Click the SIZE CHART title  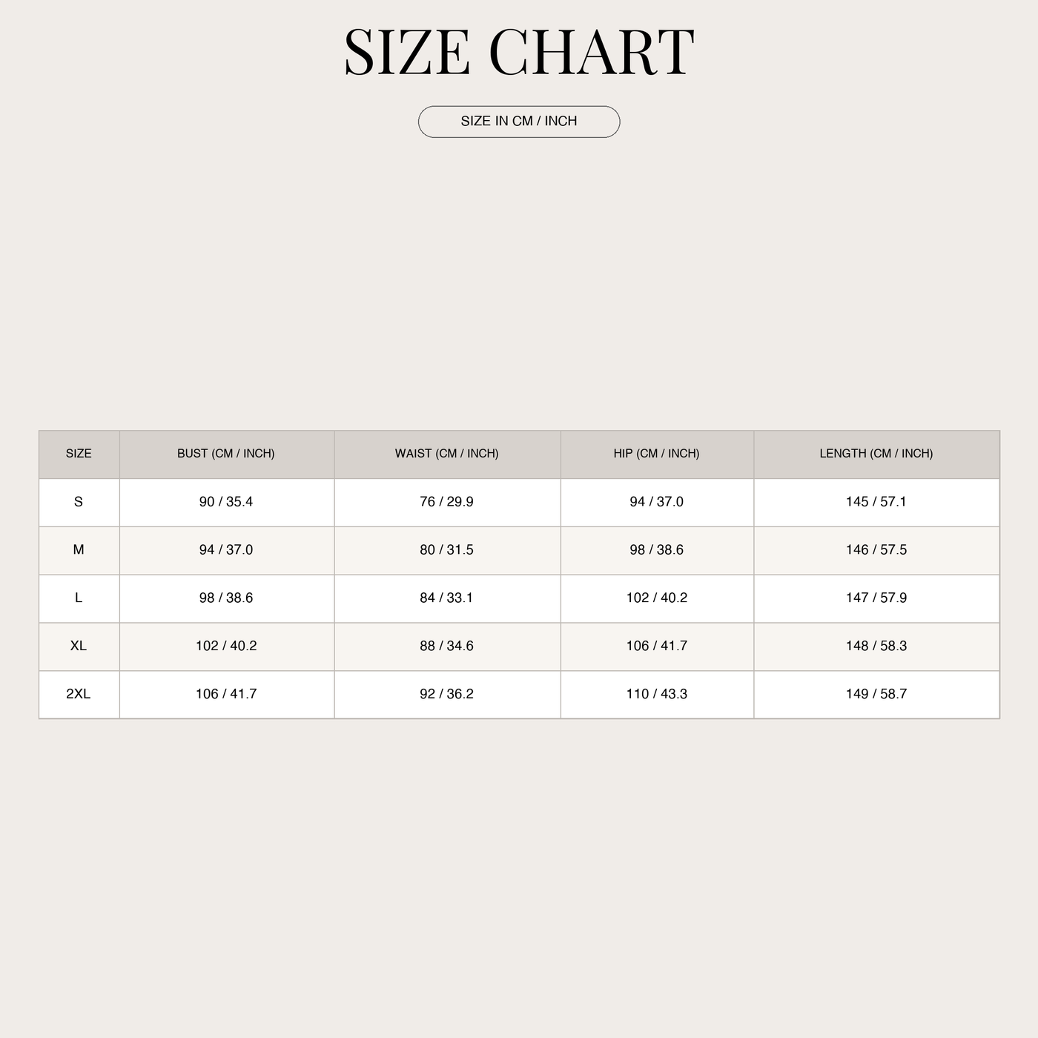(519, 53)
